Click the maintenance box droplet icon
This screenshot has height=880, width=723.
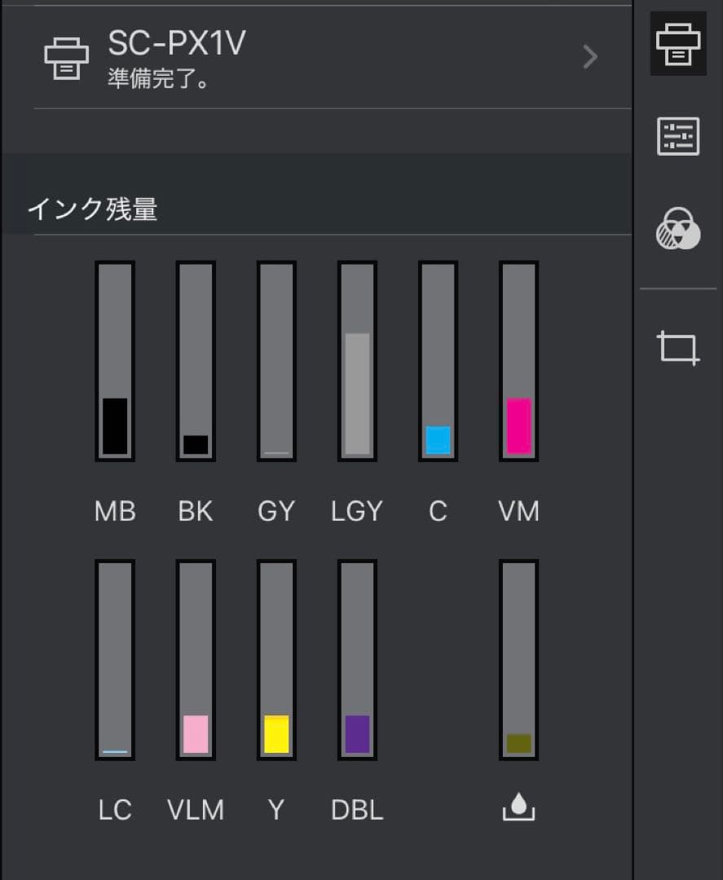(518, 807)
